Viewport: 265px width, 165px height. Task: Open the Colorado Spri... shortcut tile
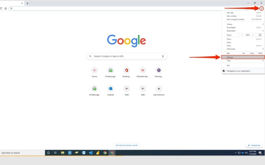coord(143,72)
